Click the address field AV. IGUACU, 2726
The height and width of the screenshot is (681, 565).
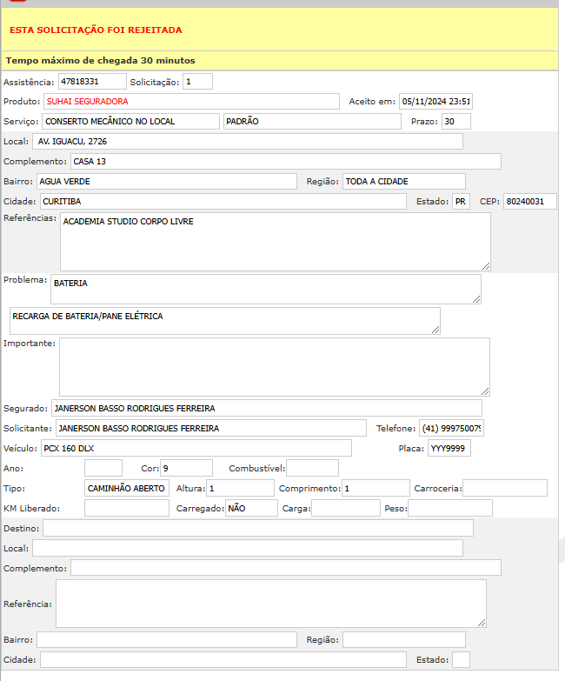click(248, 142)
